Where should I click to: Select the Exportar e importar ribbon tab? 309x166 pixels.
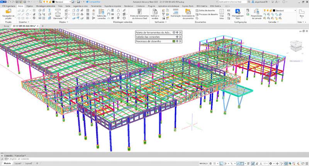point(112,6)
